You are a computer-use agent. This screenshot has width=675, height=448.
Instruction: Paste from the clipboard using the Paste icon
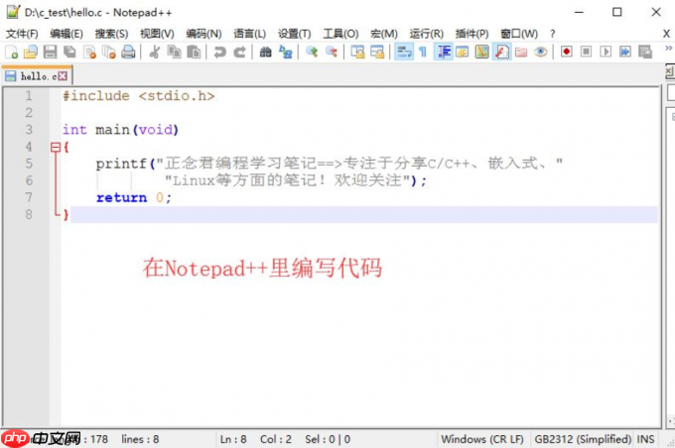pos(195,52)
